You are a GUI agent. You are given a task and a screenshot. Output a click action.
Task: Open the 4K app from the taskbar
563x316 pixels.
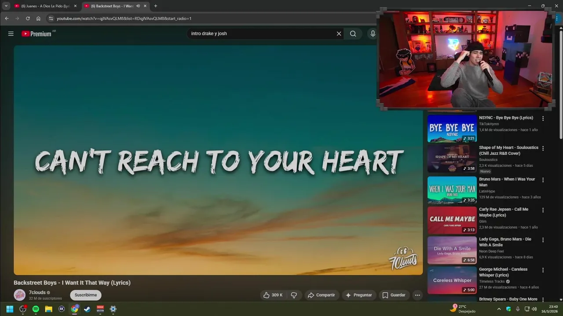tap(62, 309)
